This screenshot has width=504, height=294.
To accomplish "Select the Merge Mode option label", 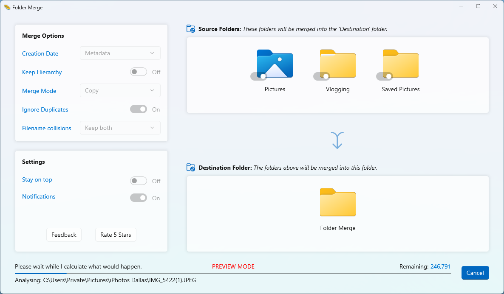I will coord(39,91).
